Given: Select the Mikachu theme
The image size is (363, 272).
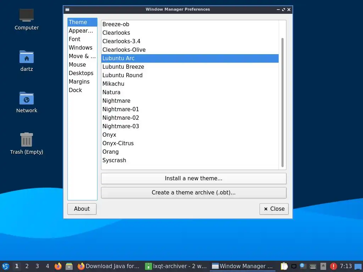Looking at the screenshot, I should (190, 84).
